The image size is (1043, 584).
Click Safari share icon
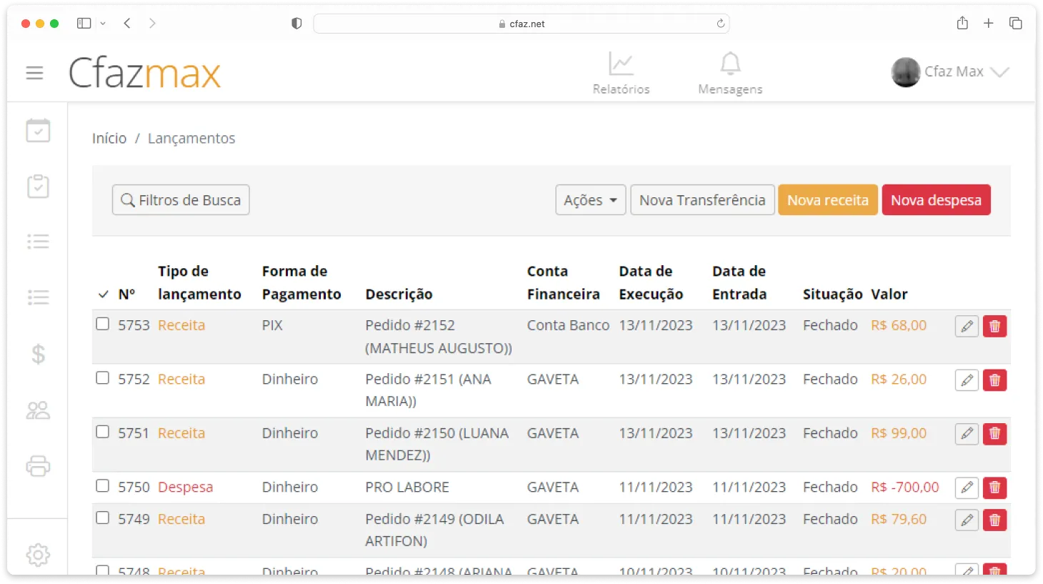(962, 23)
